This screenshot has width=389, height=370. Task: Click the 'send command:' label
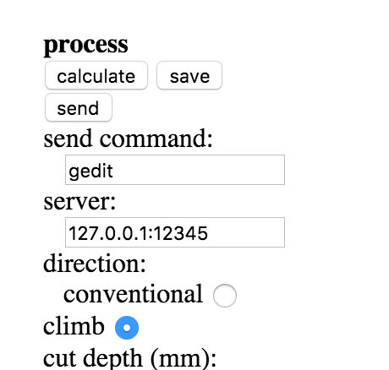(128, 139)
